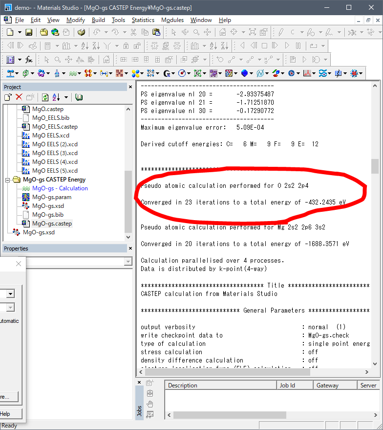
Task: Open the dropdown arrow beside Script viewer icon
Action: tap(20, 60)
